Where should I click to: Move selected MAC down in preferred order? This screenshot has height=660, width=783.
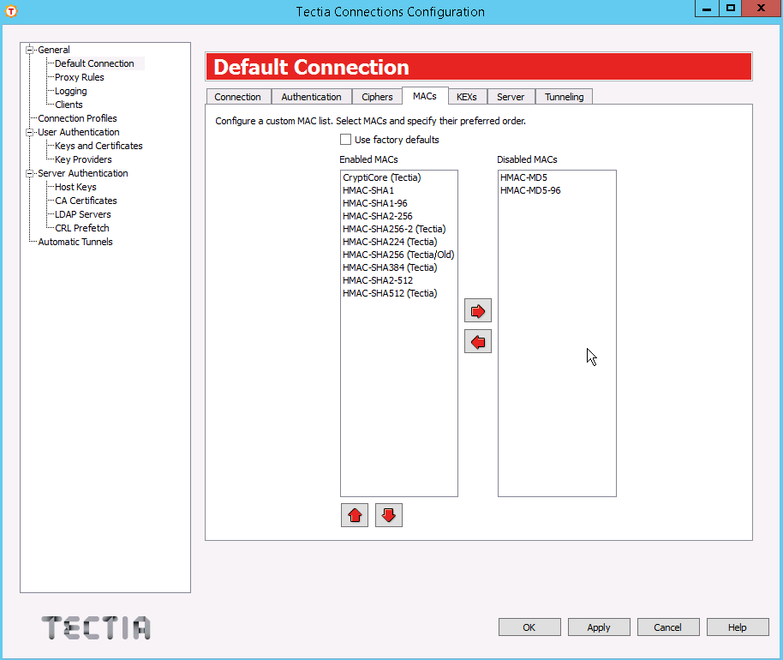389,515
